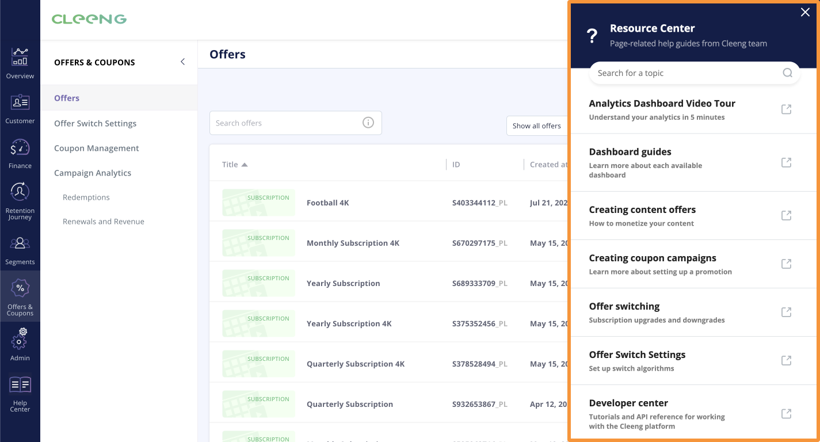
Task: Open the Offer switching guide
Action: point(624,306)
